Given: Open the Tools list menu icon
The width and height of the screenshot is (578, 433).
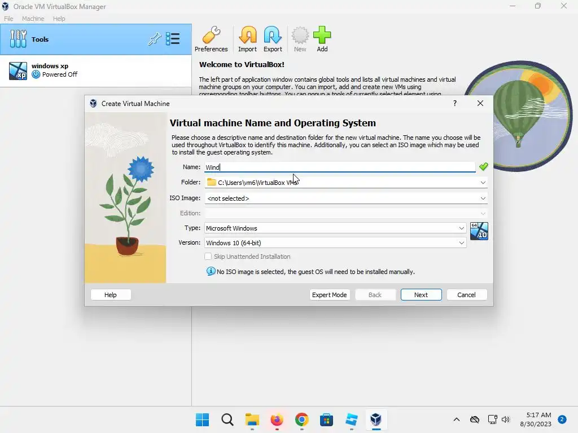Looking at the screenshot, I should pyautogui.click(x=173, y=39).
